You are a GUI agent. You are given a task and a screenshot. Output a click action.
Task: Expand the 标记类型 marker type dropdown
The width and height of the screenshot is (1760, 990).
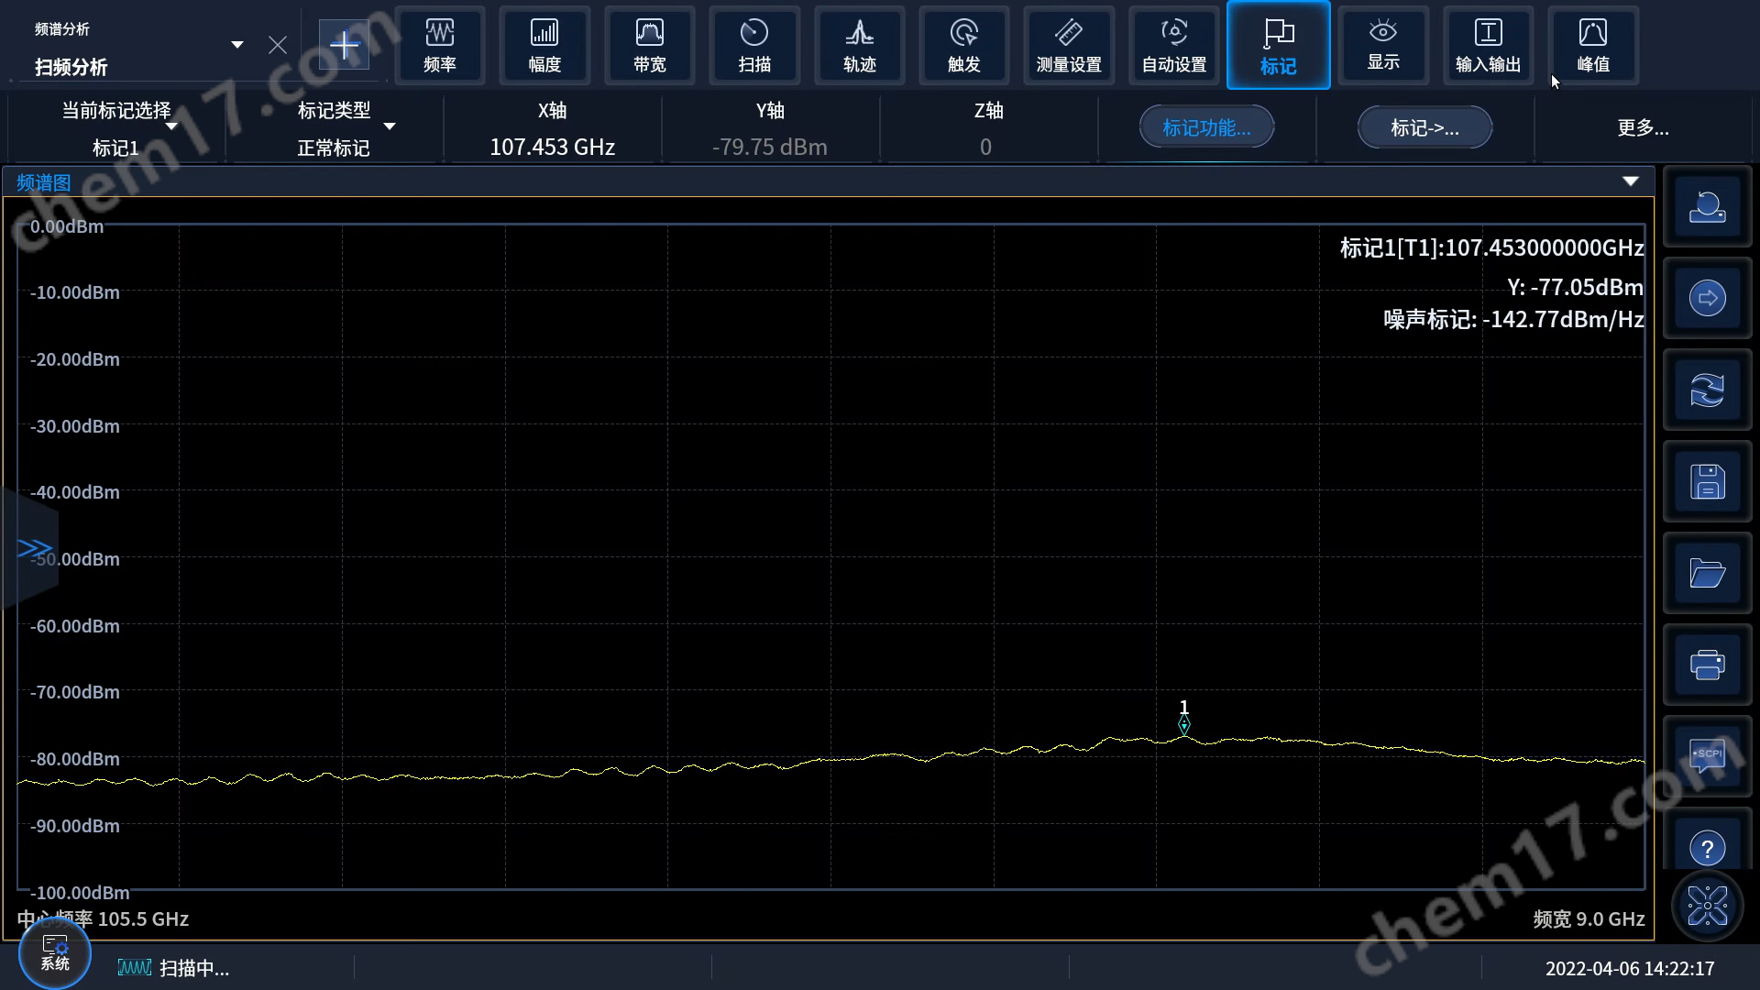click(390, 126)
